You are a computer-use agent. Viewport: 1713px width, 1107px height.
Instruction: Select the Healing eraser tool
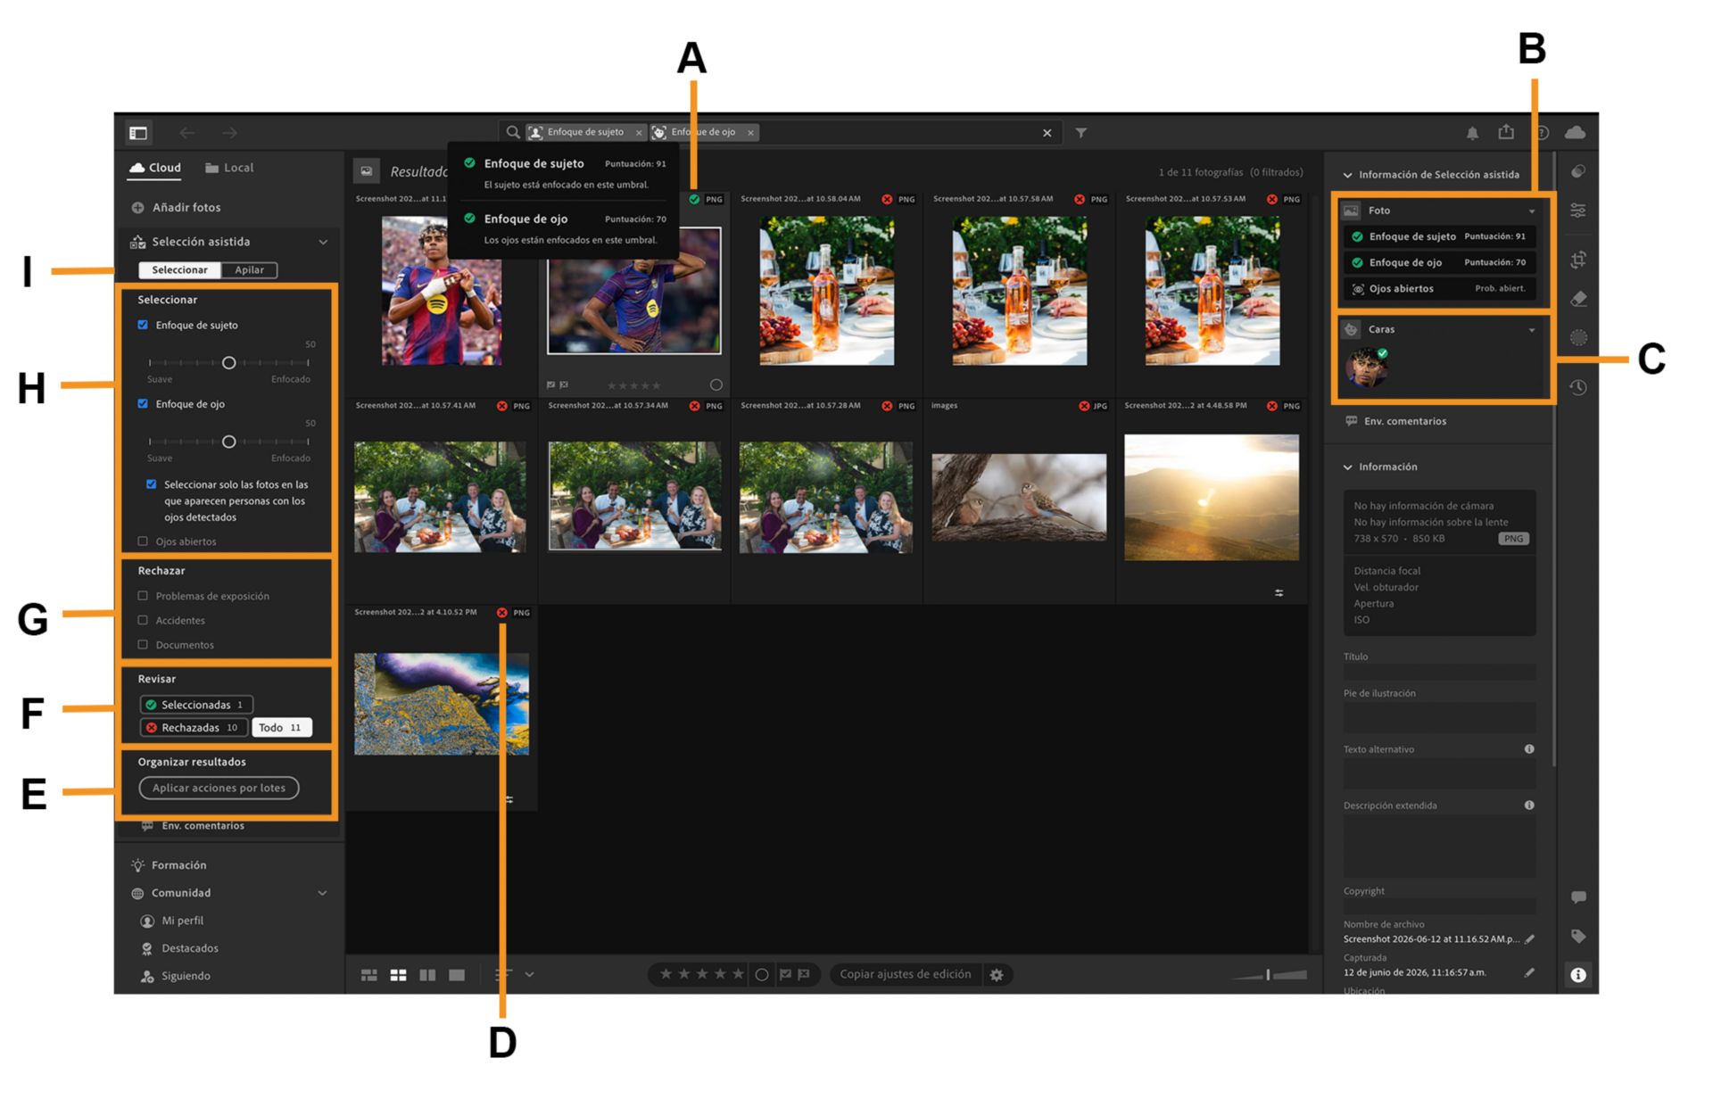point(1578,299)
